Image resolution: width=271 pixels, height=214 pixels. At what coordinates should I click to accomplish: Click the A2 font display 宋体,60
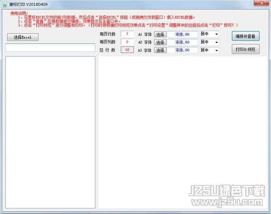(182, 42)
